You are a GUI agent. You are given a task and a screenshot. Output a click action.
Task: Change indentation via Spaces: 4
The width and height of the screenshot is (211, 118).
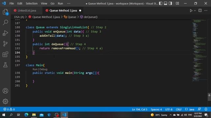[156, 109]
